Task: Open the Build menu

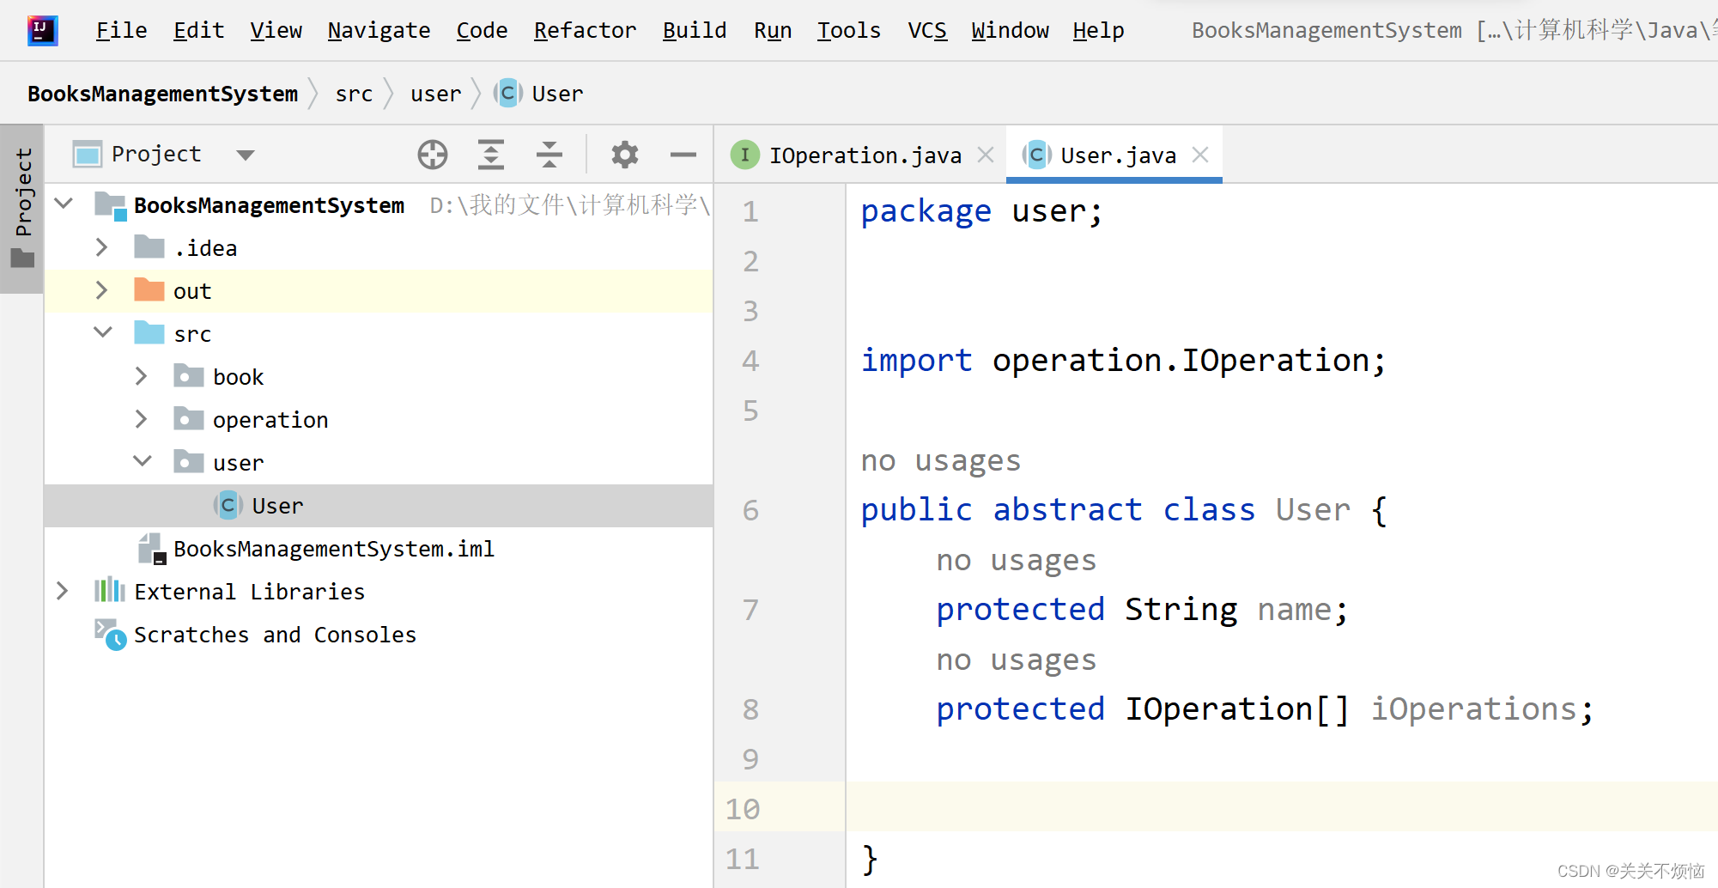Action: pos(695,31)
